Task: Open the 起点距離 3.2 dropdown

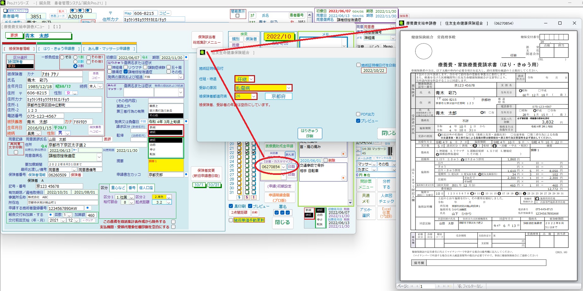Action: pos(169,202)
